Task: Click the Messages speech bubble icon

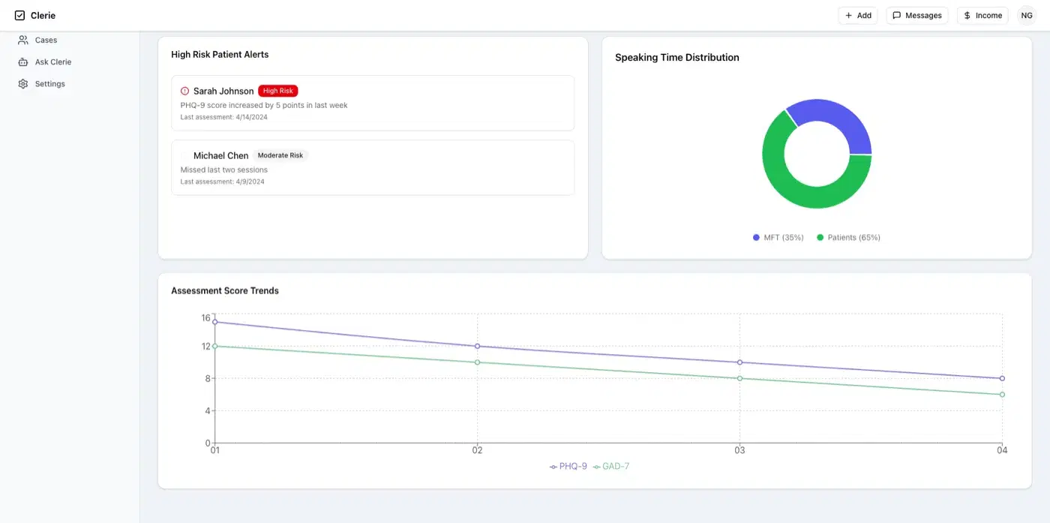Action: coord(896,15)
